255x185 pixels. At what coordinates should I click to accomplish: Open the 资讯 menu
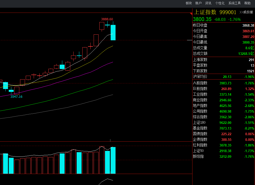coord(208,3)
